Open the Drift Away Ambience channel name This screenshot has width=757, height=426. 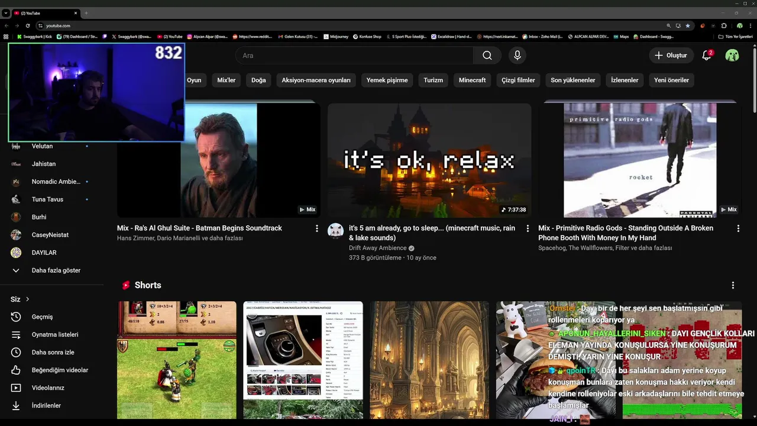[x=377, y=248]
